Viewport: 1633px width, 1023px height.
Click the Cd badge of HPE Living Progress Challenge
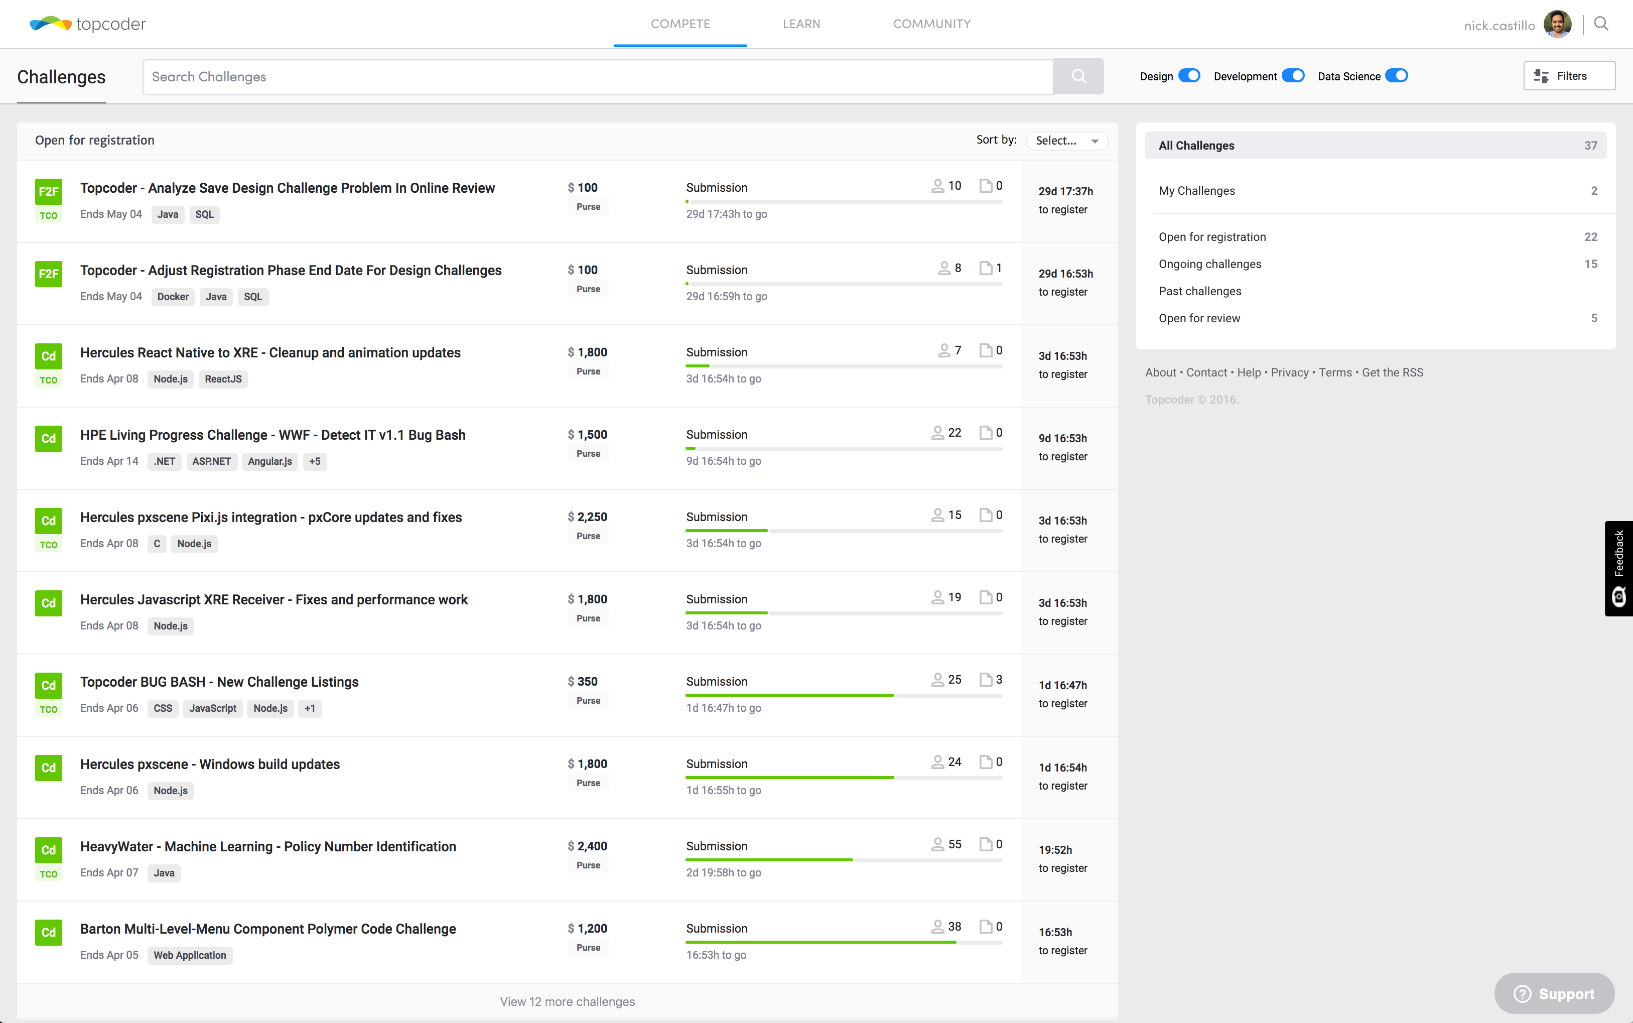coord(49,438)
